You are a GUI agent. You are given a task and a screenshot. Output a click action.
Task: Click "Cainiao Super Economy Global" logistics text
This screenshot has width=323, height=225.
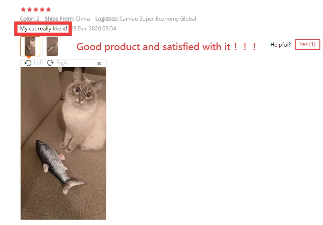tap(158, 19)
